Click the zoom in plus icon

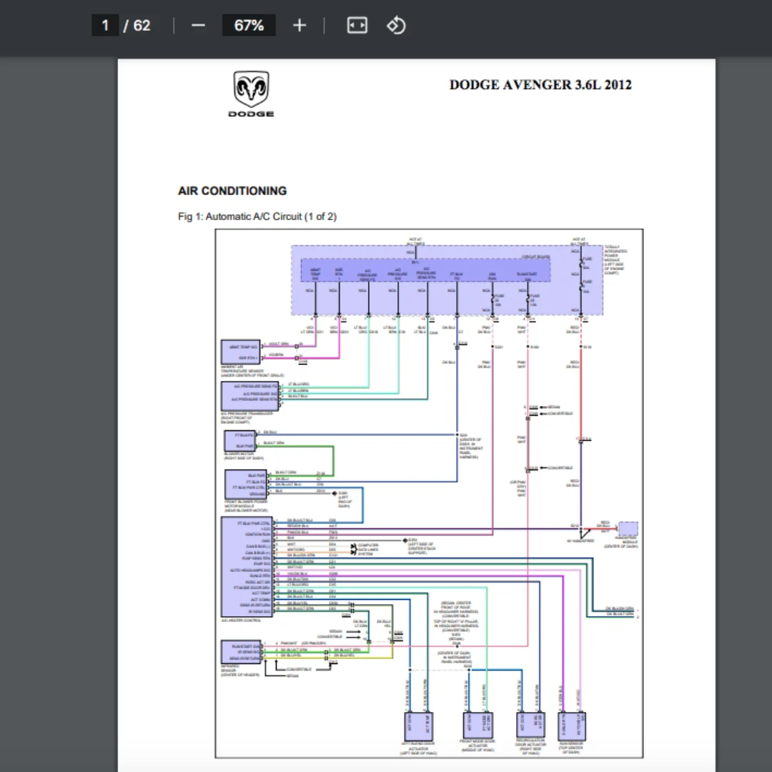300,26
